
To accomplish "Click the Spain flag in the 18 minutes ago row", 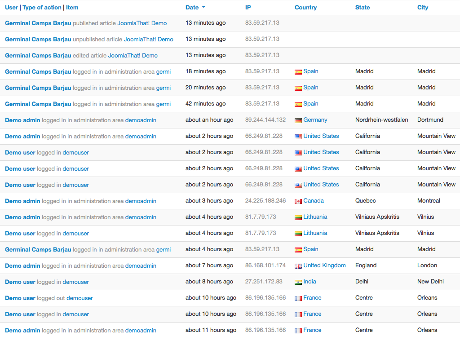I will pos(298,72).
